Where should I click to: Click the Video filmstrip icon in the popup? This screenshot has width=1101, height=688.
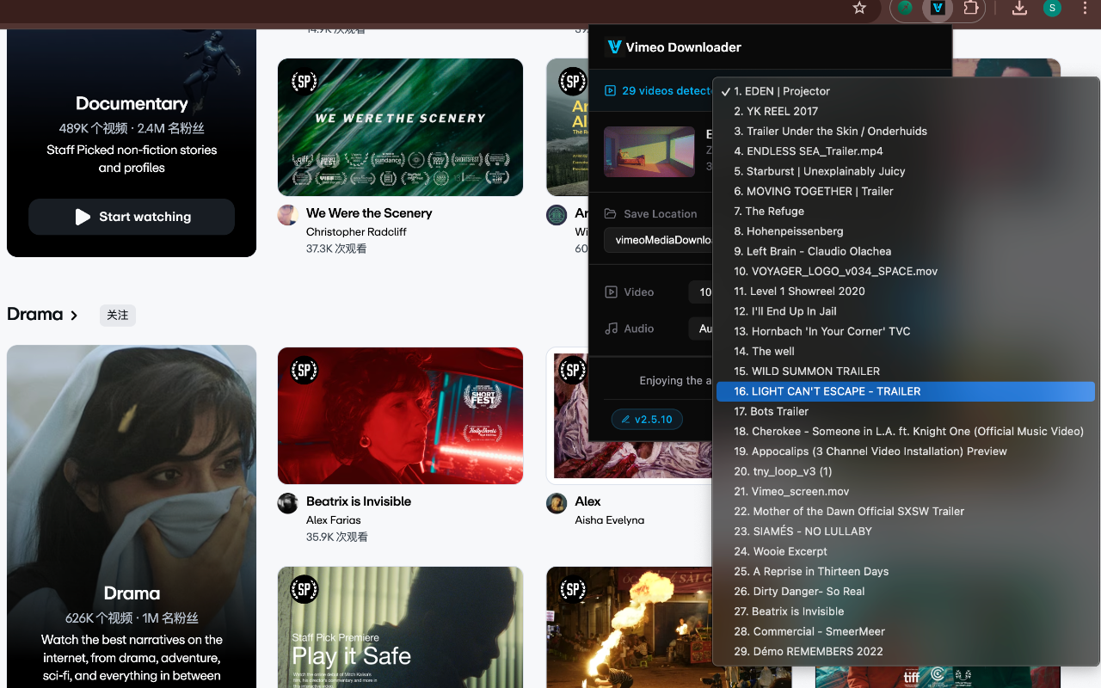click(x=611, y=292)
